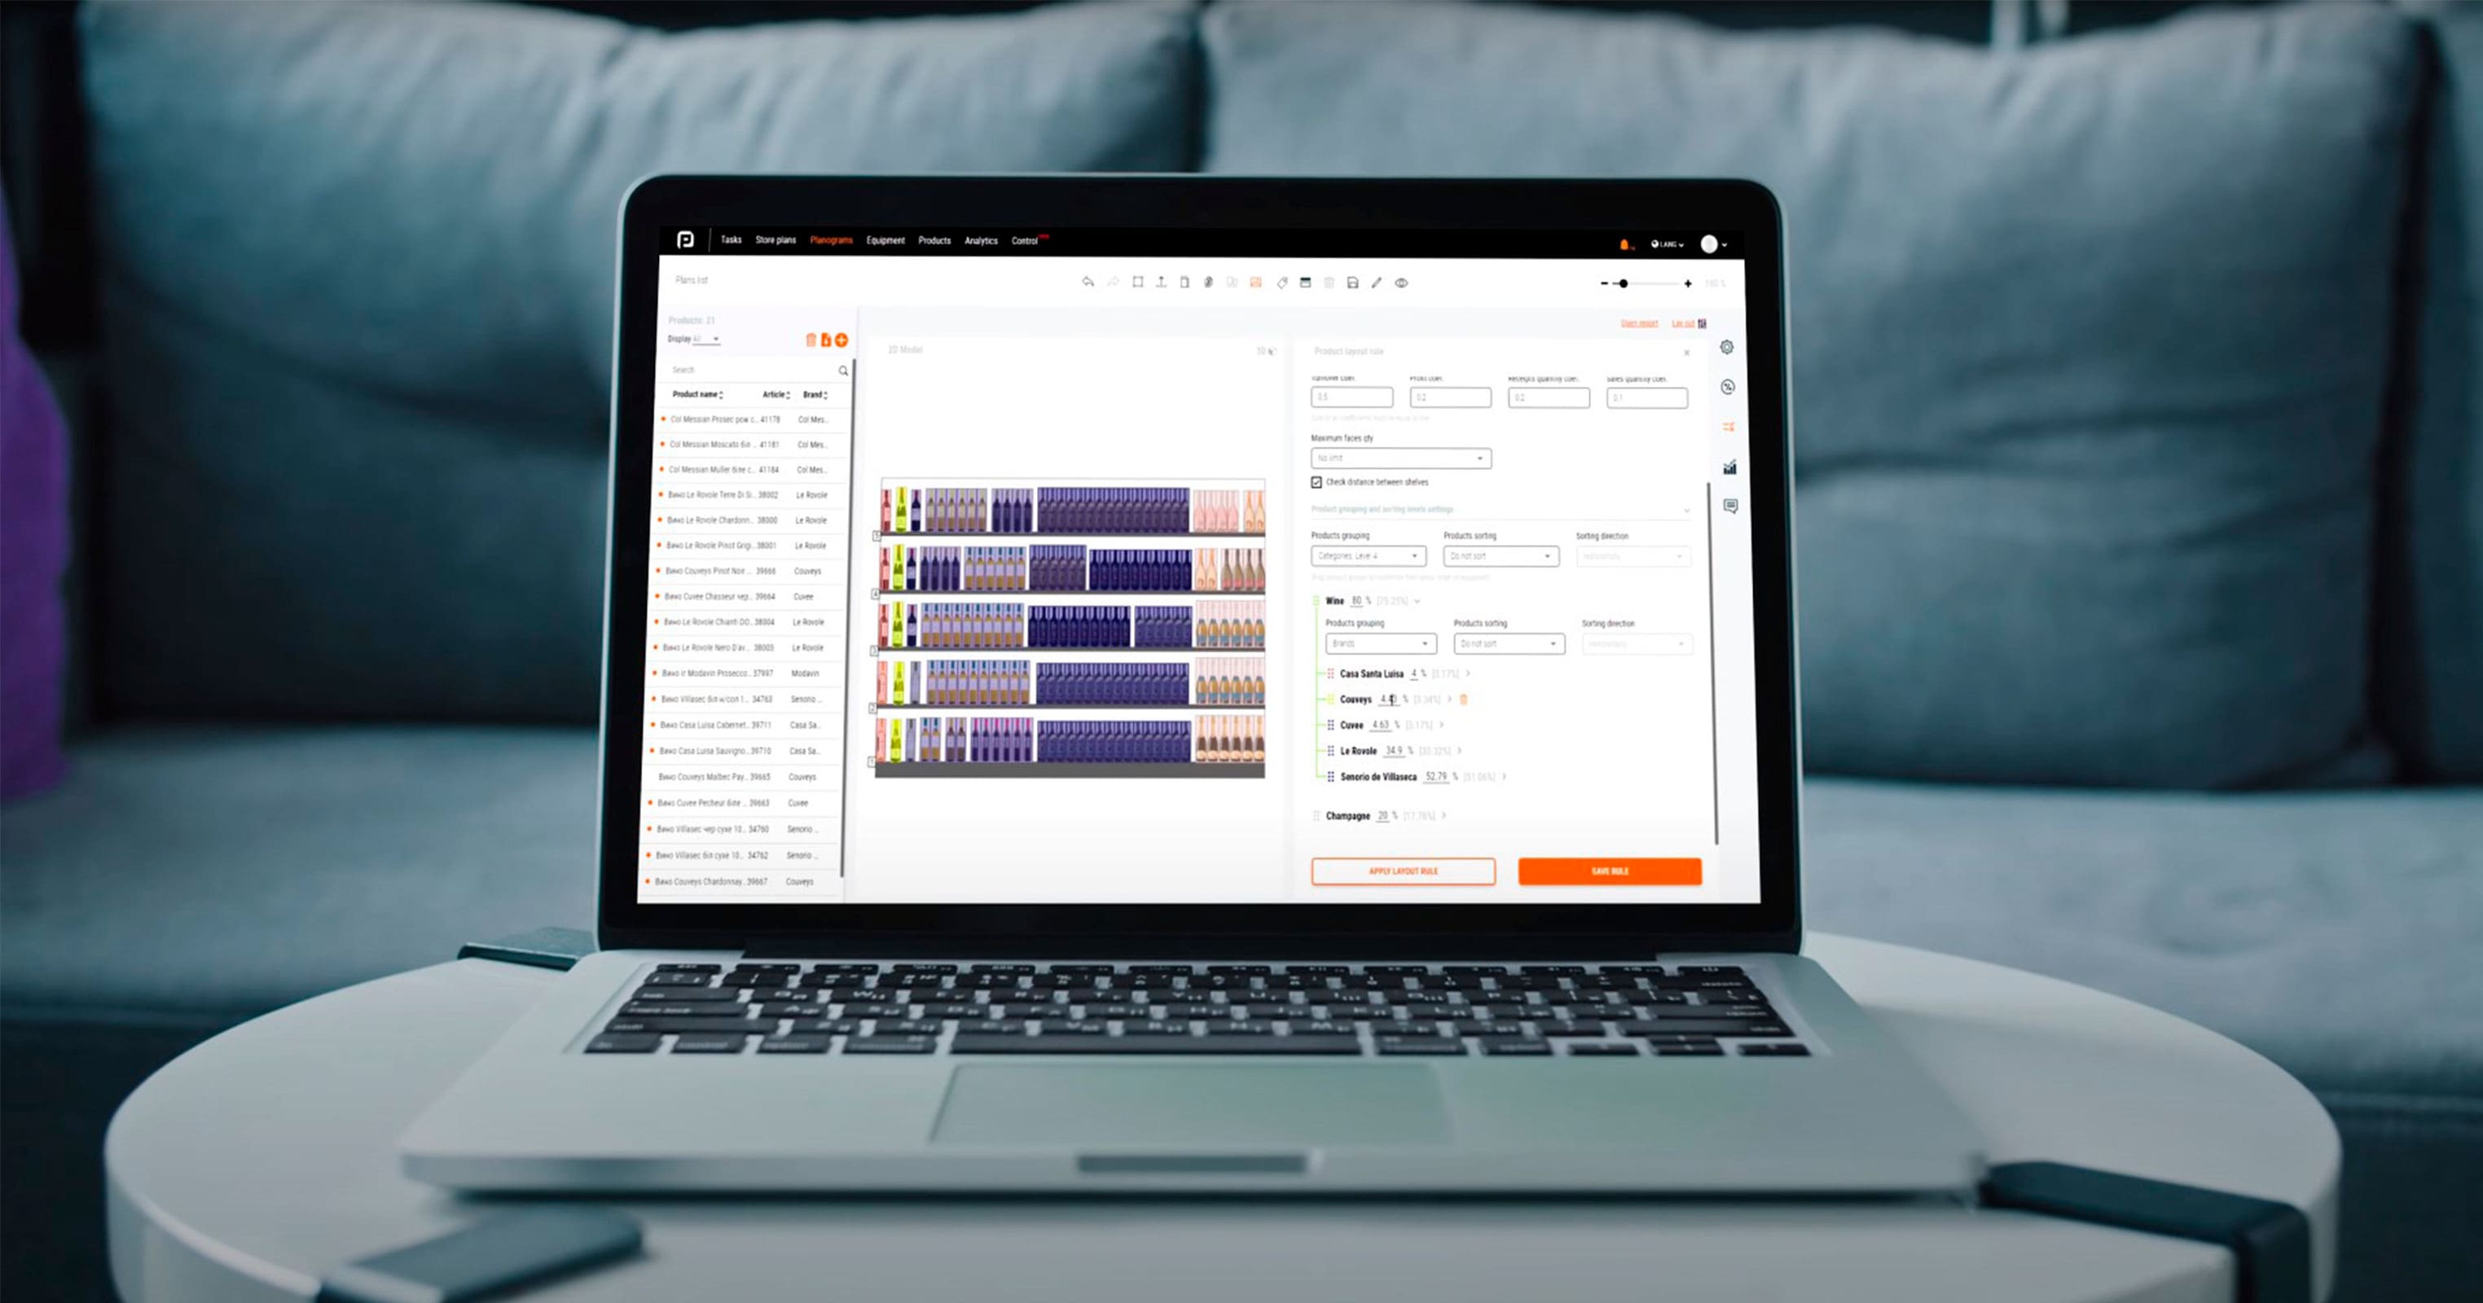Click the Planograms tab in navigation

(x=829, y=241)
